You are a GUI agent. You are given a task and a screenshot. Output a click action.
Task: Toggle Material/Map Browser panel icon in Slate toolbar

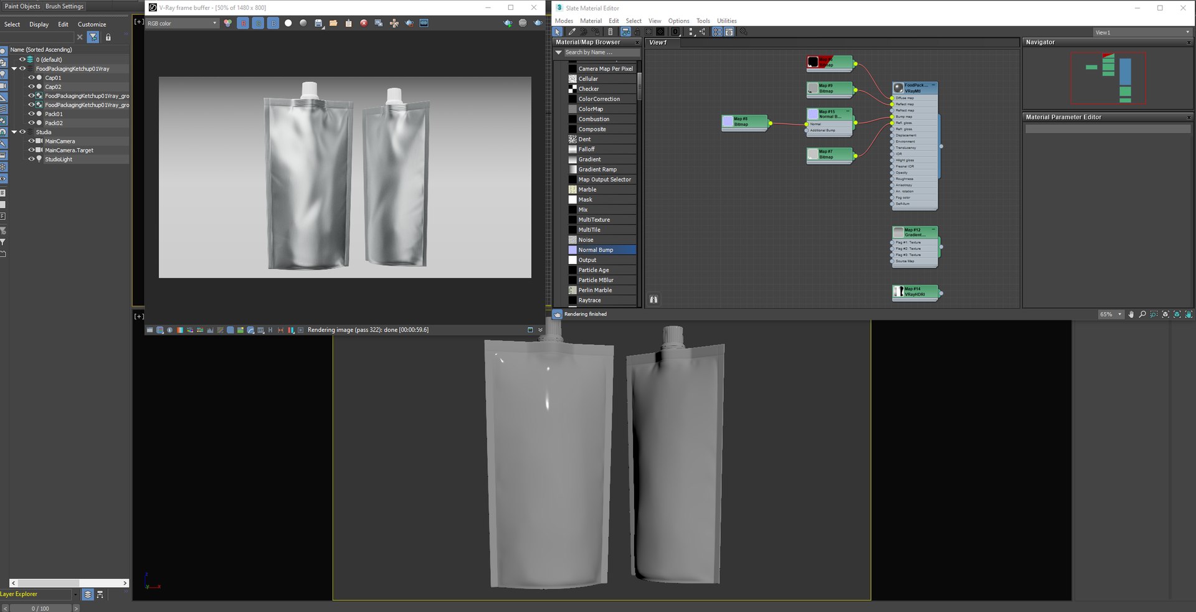717,32
